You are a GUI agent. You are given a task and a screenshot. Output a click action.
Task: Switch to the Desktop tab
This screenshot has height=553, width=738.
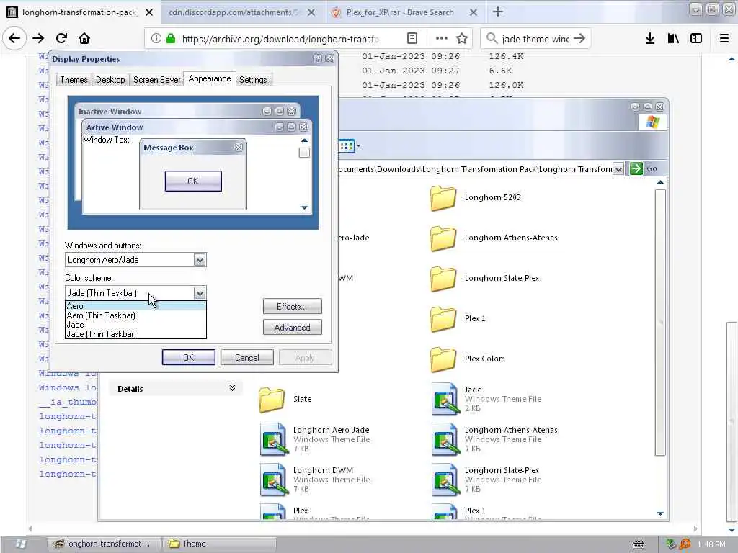click(x=110, y=80)
